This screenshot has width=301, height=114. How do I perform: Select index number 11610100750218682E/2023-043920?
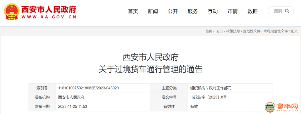(89, 88)
